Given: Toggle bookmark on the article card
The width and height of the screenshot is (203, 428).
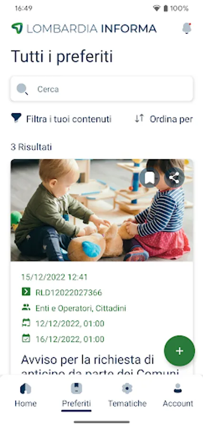Looking at the screenshot, I should pos(150,178).
